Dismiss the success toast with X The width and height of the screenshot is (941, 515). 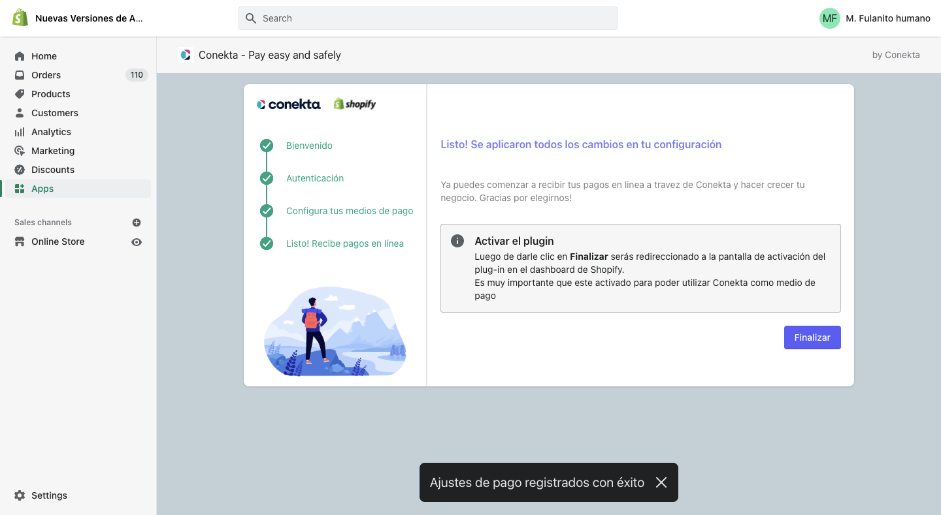[x=661, y=482]
